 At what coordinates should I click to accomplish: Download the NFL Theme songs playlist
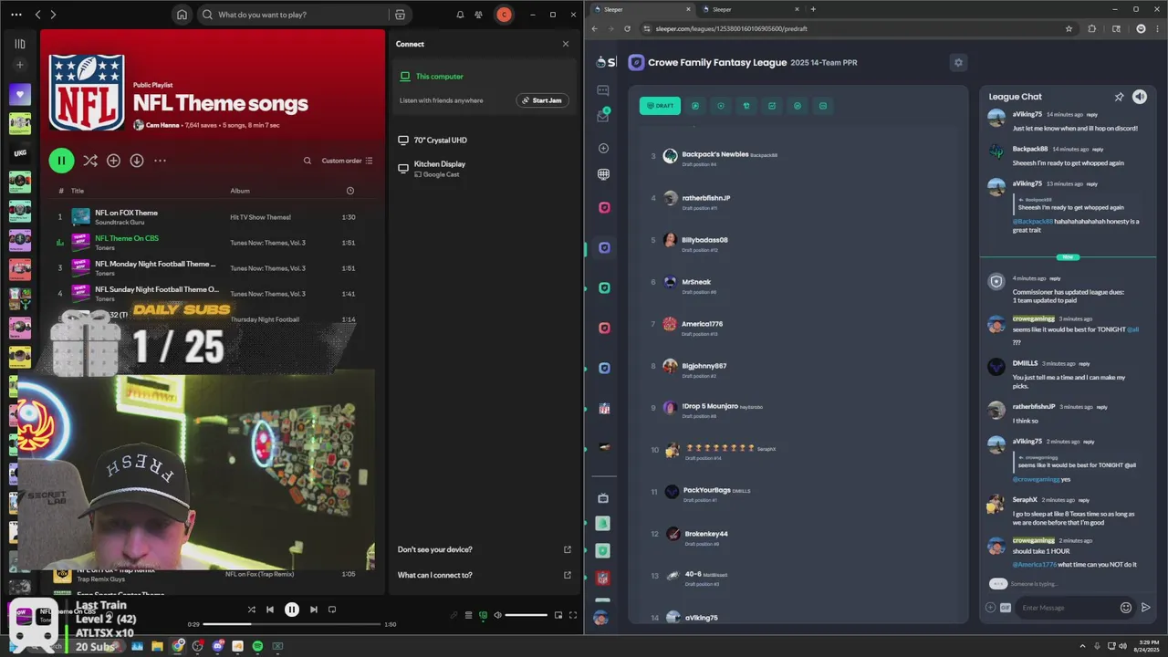[137, 161]
